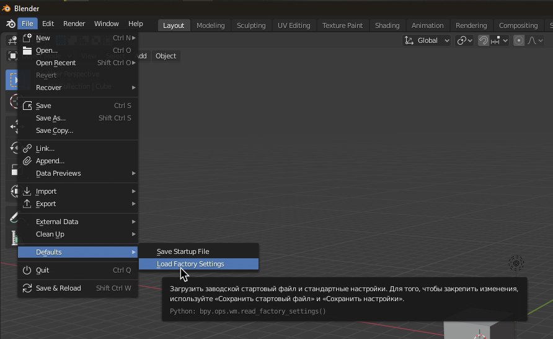Open the Help menu

[x=135, y=24]
